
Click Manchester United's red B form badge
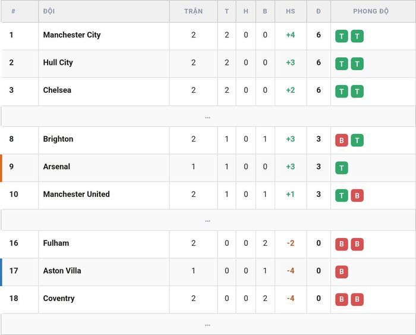pyautogui.click(x=357, y=196)
